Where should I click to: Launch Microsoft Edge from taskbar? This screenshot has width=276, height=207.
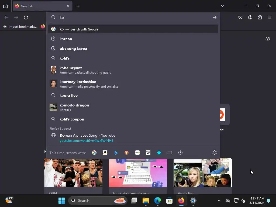(157, 201)
